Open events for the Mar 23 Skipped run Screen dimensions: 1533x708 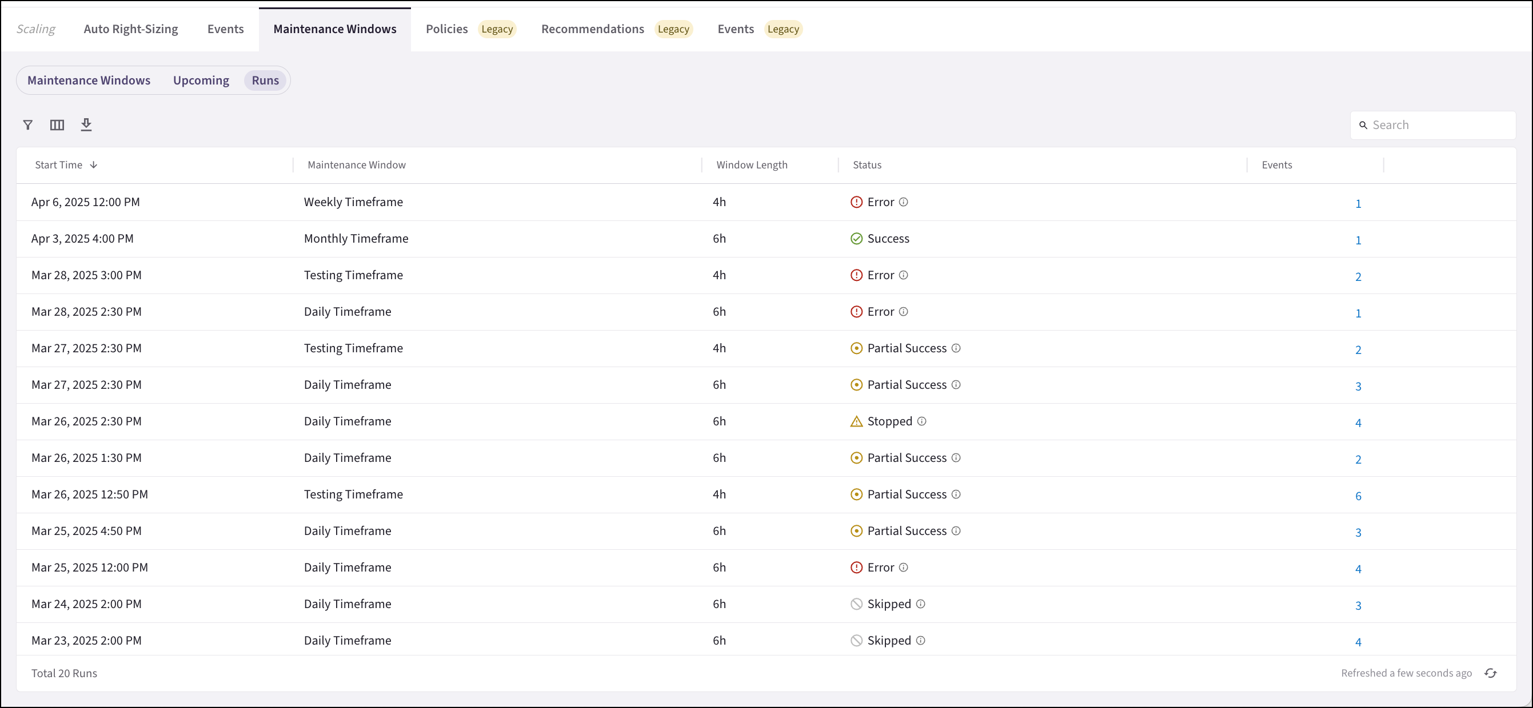[x=1359, y=641]
